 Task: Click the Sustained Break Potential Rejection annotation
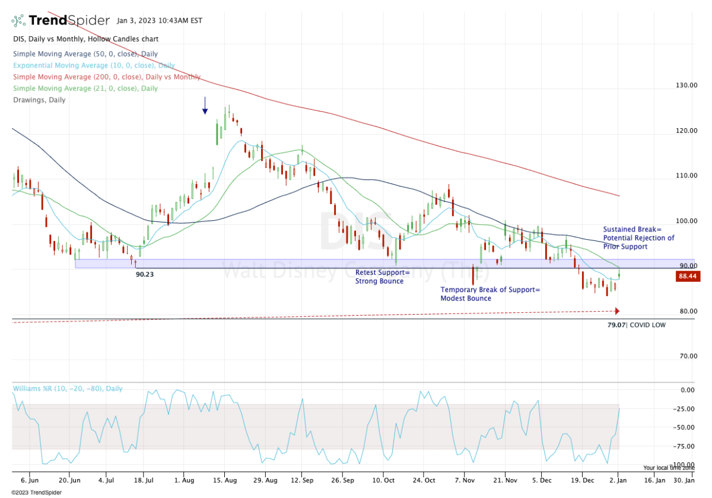638,237
